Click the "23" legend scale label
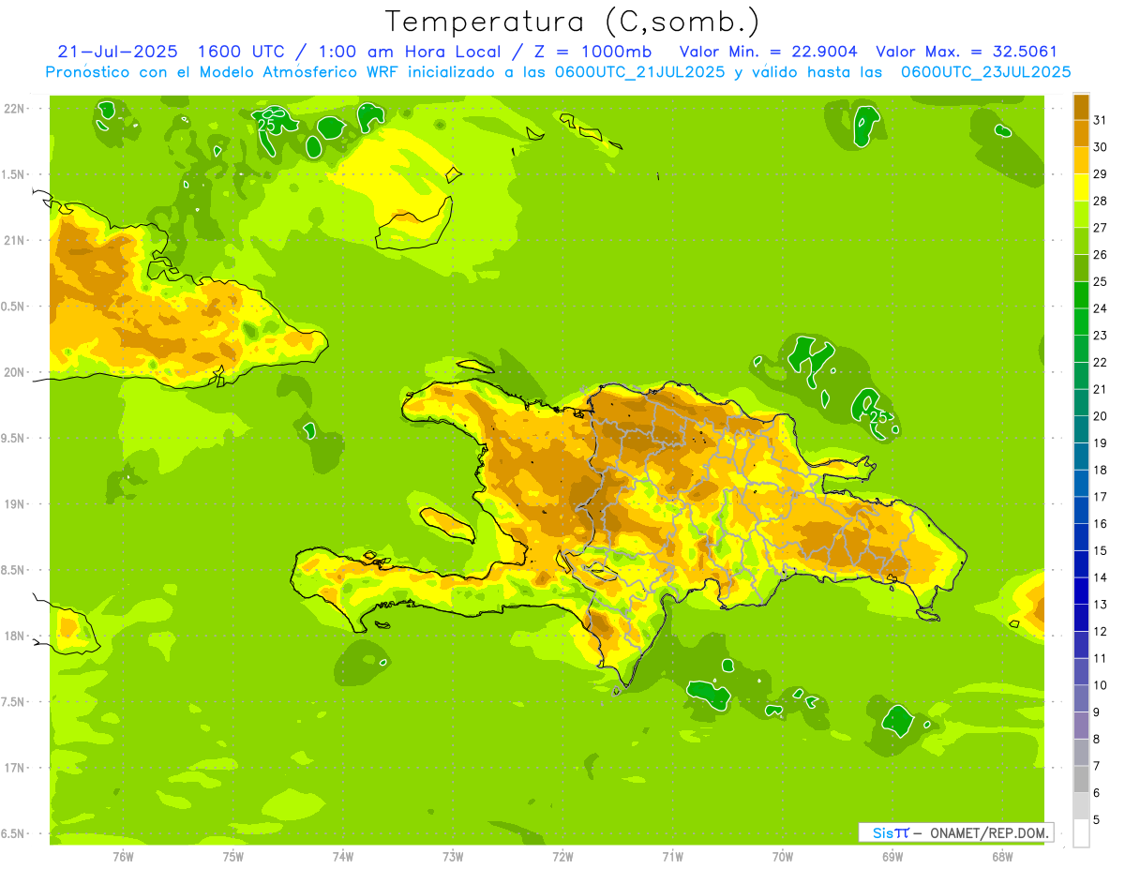Image resolution: width=1125 pixels, height=869 pixels. (1101, 336)
